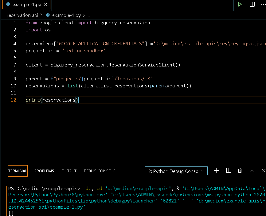Maximize the panel with the up chevron
The width and height of the screenshot is (266, 216).
point(252,171)
